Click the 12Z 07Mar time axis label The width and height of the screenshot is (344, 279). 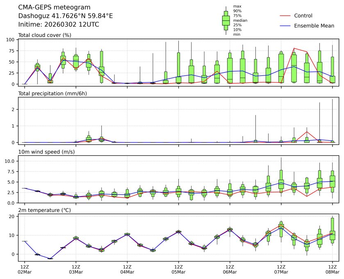click(x=281, y=269)
